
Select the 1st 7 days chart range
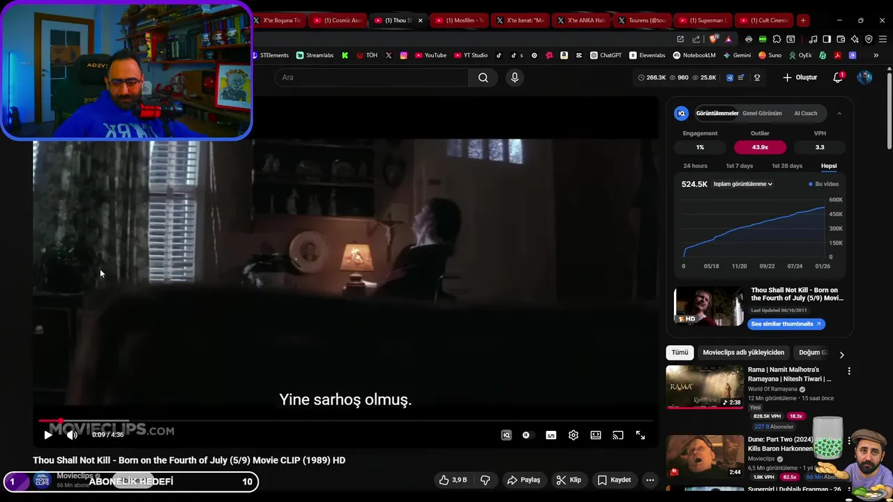(740, 166)
